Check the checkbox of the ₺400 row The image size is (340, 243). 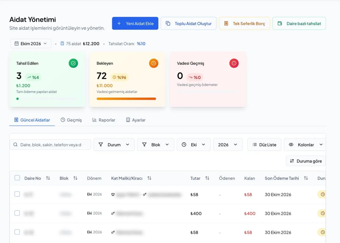(x=17, y=213)
